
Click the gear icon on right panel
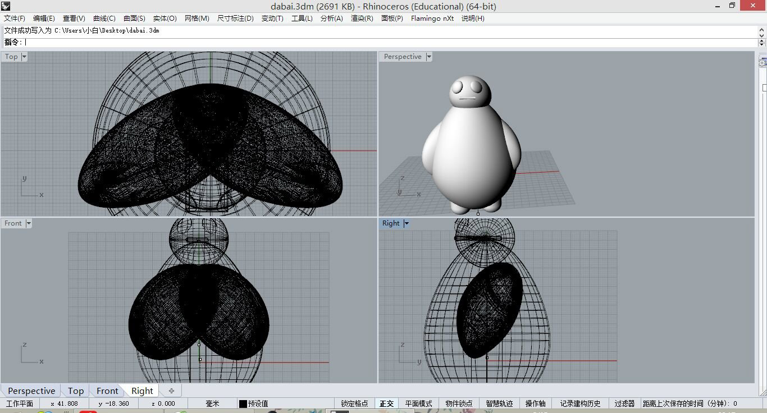[763, 62]
